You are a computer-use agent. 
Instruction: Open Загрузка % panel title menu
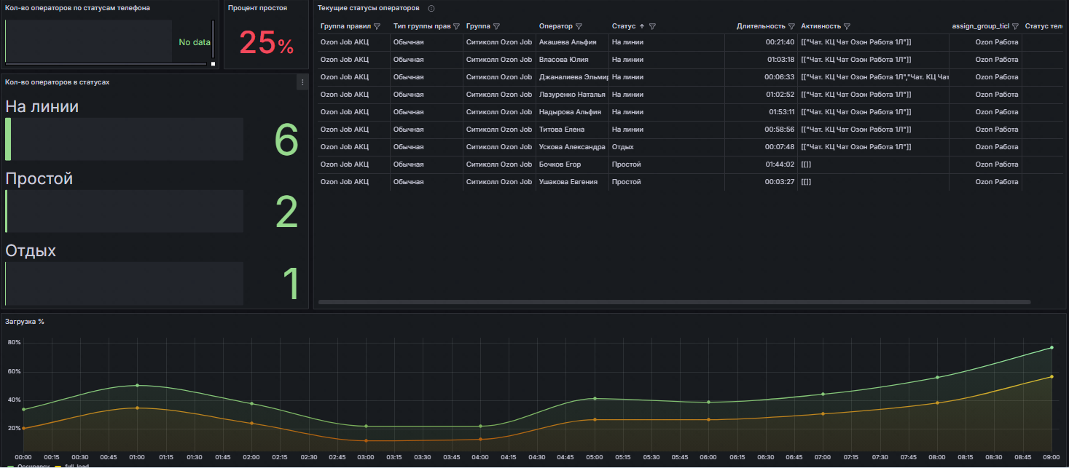click(25, 321)
